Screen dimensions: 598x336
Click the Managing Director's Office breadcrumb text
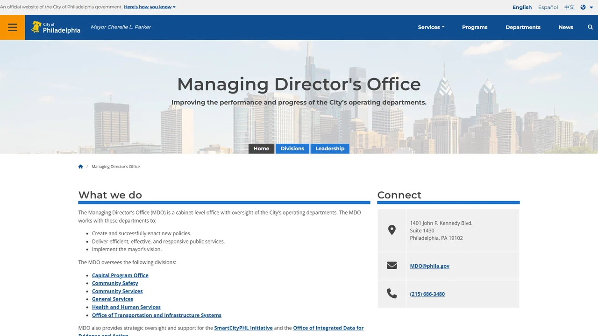click(115, 167)
